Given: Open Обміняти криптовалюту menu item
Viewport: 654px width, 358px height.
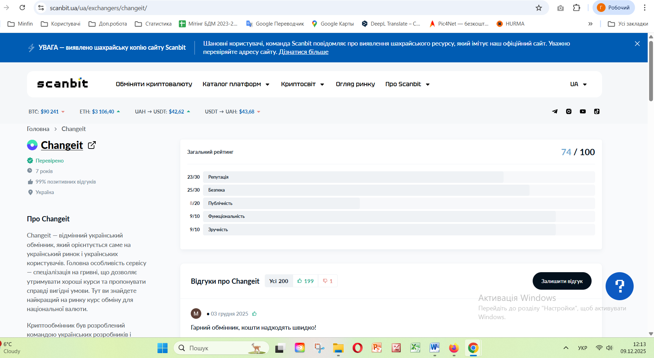Looking at the screenshot, I should tap(154, 84).
